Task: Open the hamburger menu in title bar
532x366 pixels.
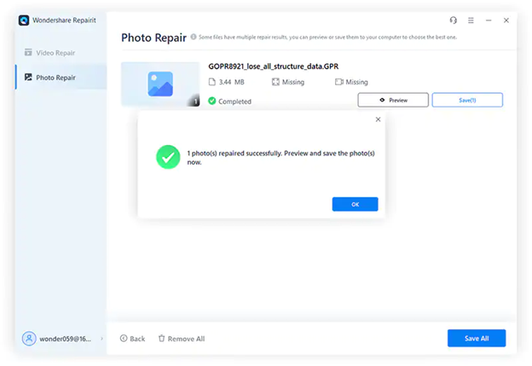Action: [x=471, y=20]
